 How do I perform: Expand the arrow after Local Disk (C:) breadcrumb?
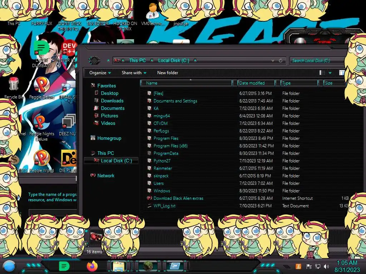(x=195, y=61)
